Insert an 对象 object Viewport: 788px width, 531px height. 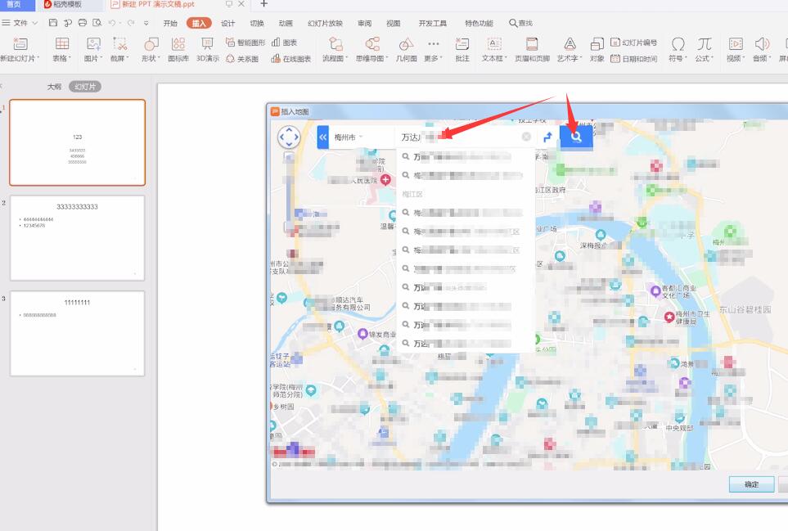597,49
